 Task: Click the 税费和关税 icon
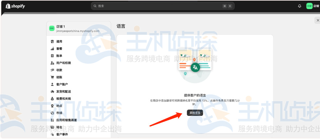click(52, 99)
